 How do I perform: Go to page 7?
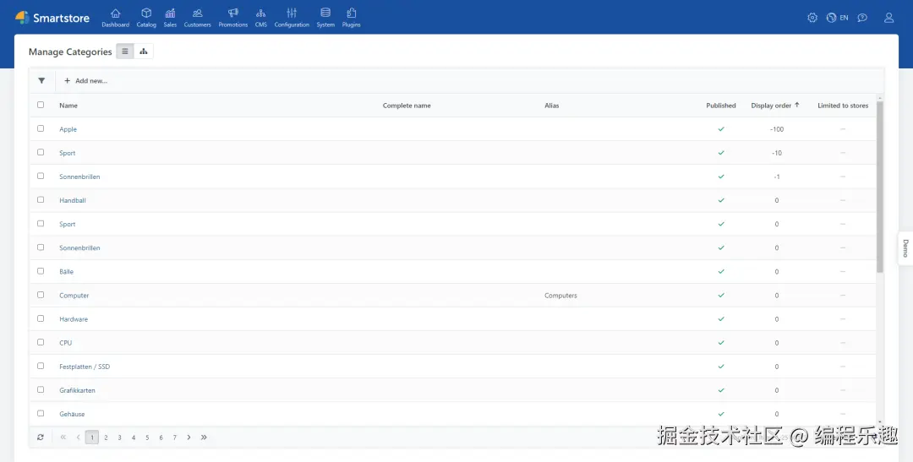click(175, 437)
